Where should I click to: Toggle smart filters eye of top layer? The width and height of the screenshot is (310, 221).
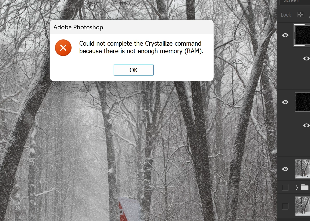306,58
